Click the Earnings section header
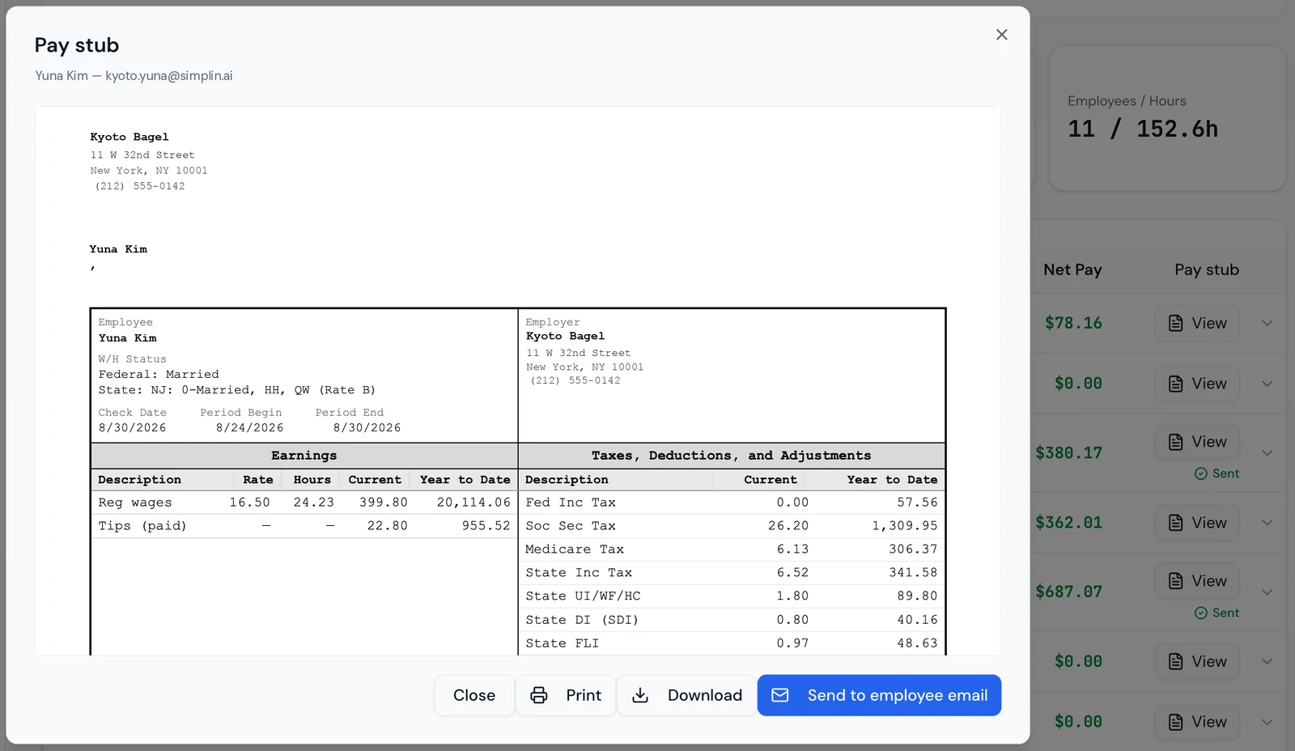Image resolution: width=1295 pixels, height=751 pixels. [x=304, y=456]
